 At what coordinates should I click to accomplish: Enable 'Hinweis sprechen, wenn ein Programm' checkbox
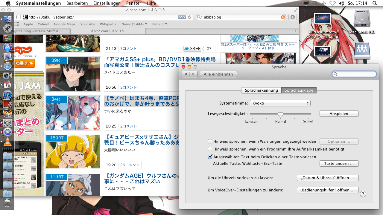click(210, 149)
